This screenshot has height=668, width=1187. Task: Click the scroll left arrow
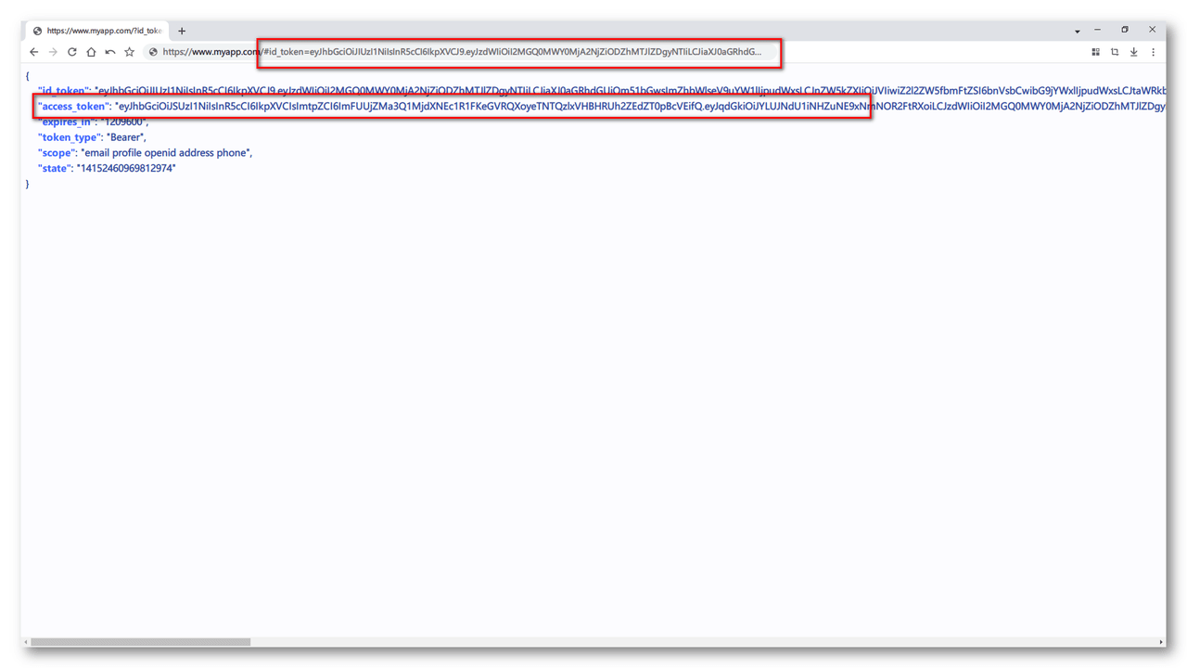click(x=26, y=642)
